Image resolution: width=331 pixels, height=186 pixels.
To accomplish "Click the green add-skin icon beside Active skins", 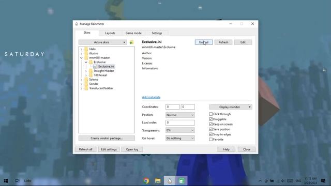I will [131, 42].
